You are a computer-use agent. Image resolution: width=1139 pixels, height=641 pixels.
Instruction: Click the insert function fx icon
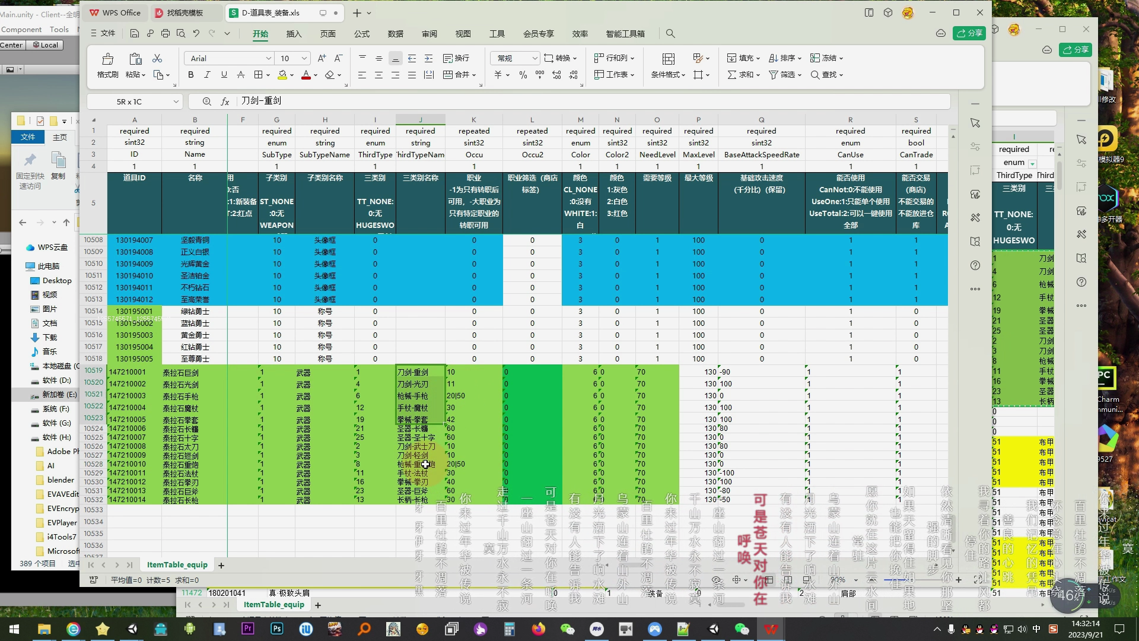(225, 101)
